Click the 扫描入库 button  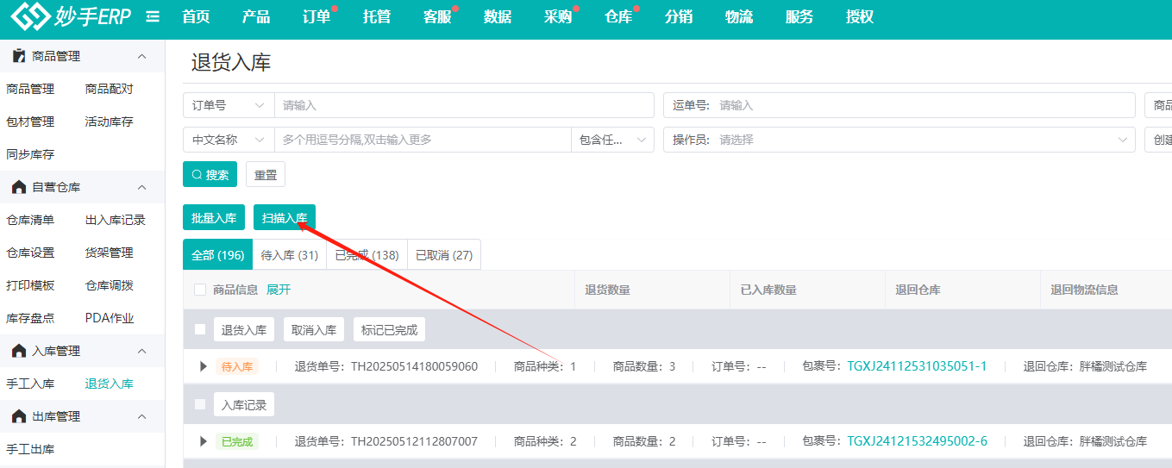[285, 218]
